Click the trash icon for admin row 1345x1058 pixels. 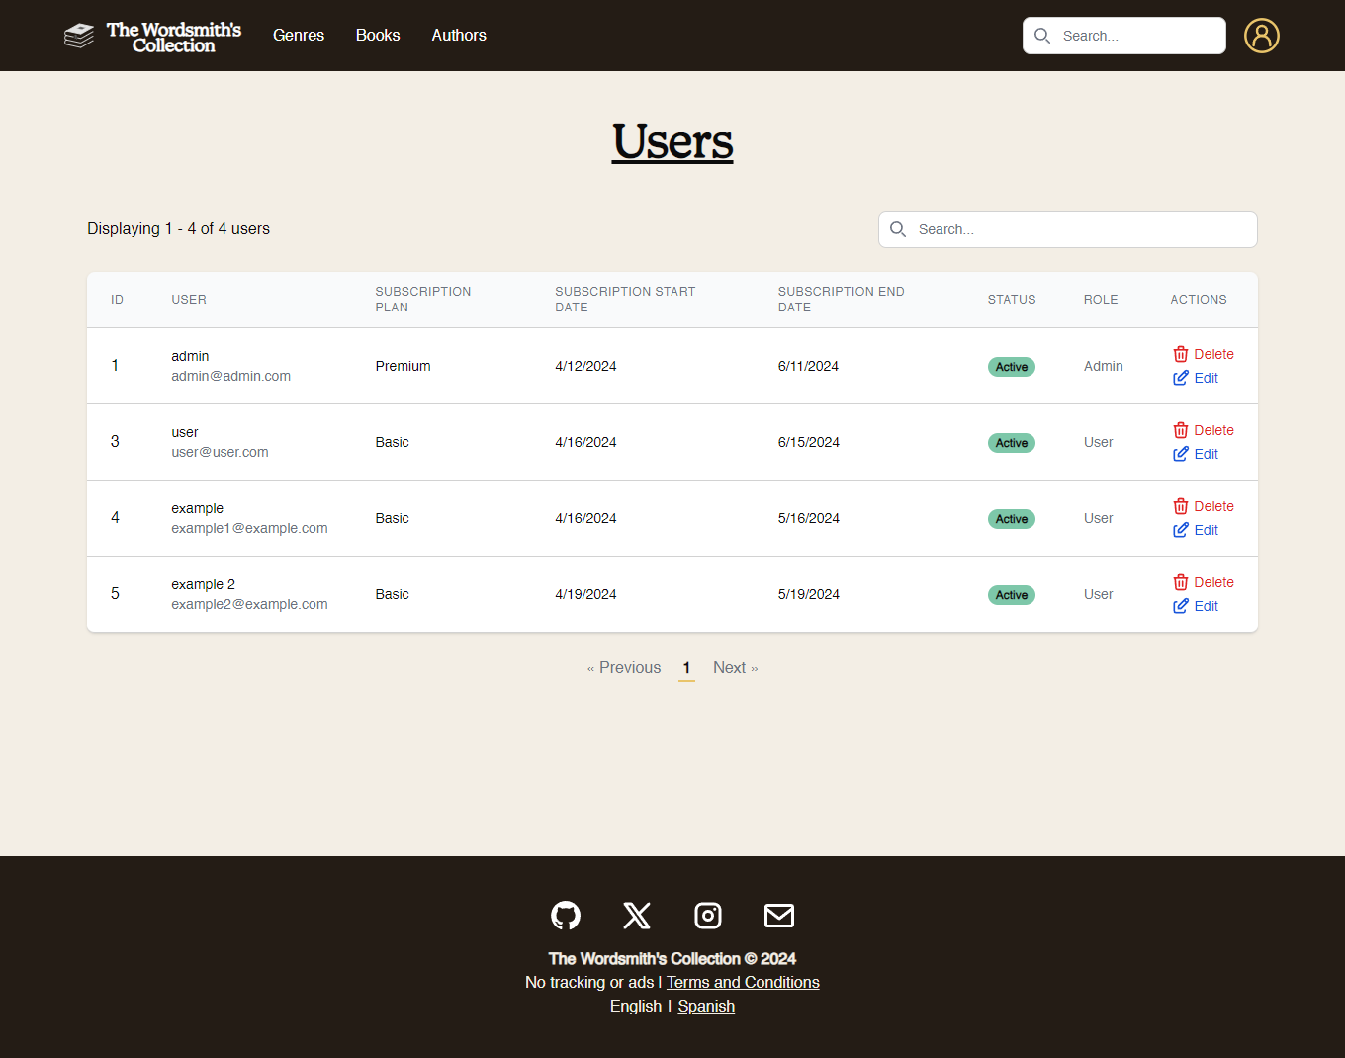[x=1181, y=354]
